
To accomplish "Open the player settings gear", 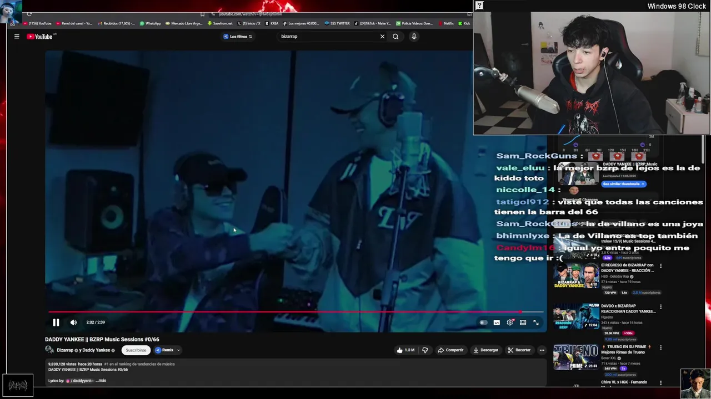I will pyautogui.click(x=510, y=323).
